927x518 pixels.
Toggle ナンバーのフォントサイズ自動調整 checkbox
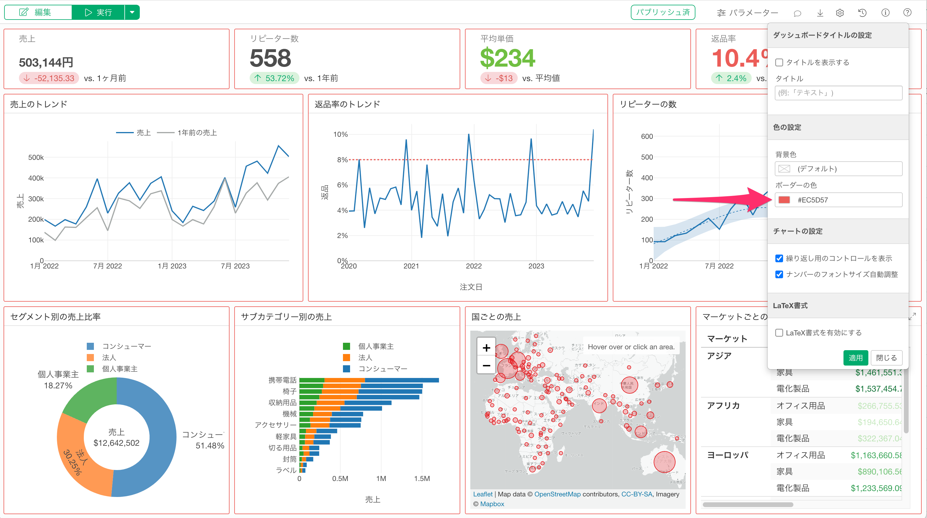pos(780,274)
